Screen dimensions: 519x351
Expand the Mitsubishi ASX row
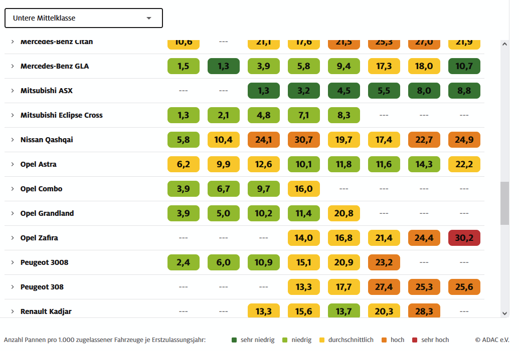click(13, 91)
